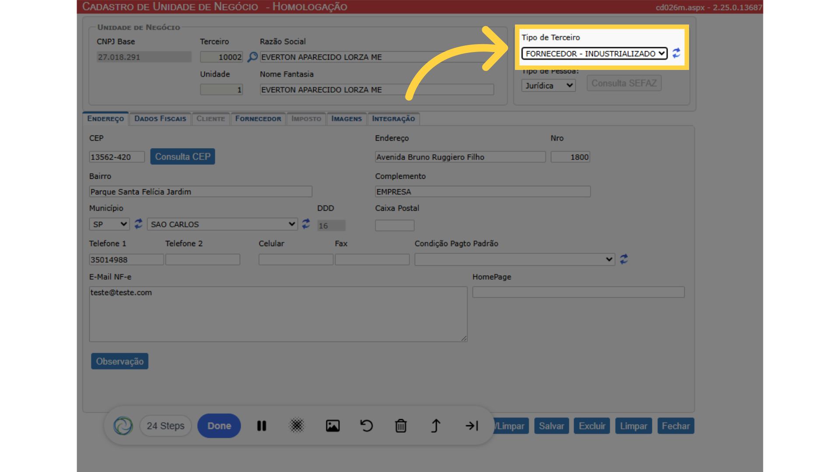Screen dimensions: 840x472
Task: Switch to the Cliente tab
Action: click(x=210, y=119)
